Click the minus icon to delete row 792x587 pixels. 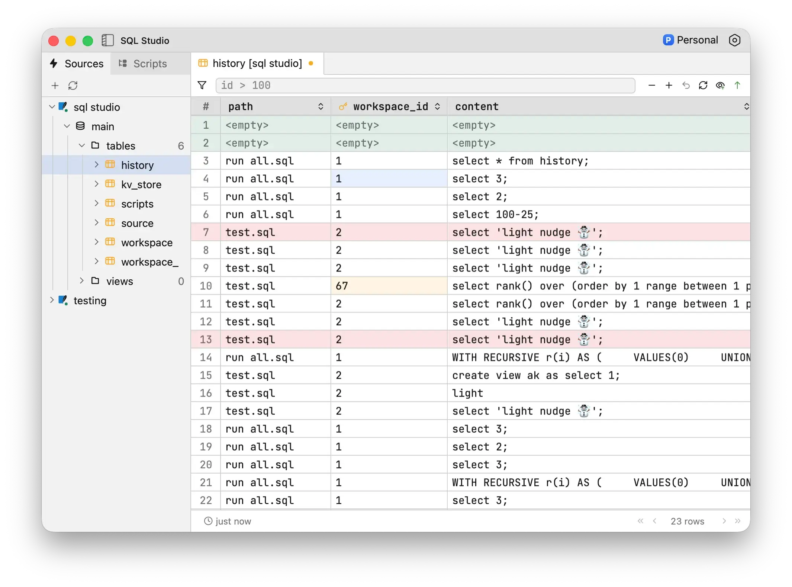click(x=651, y=86)
